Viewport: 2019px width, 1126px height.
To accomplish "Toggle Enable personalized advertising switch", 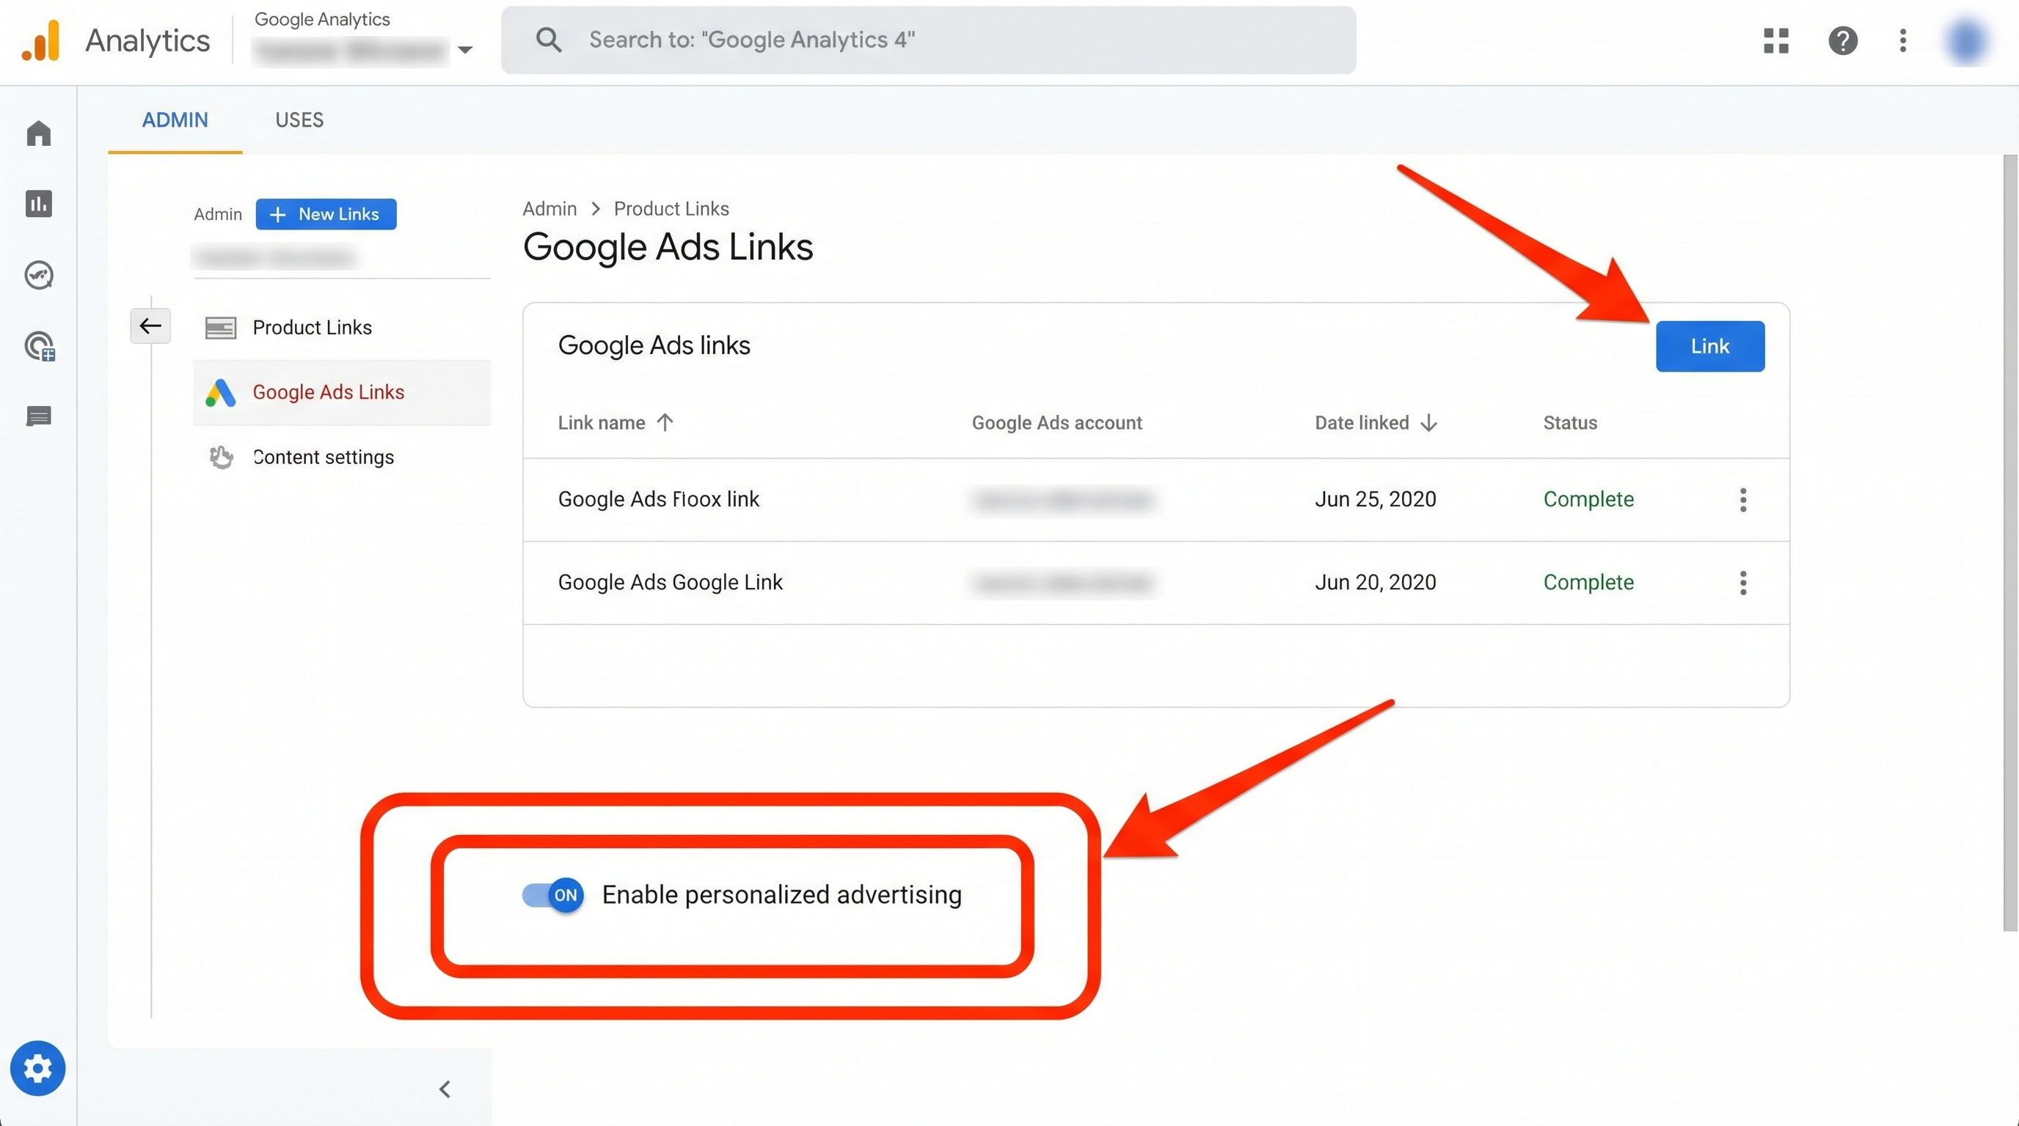I will pos(553,895).
